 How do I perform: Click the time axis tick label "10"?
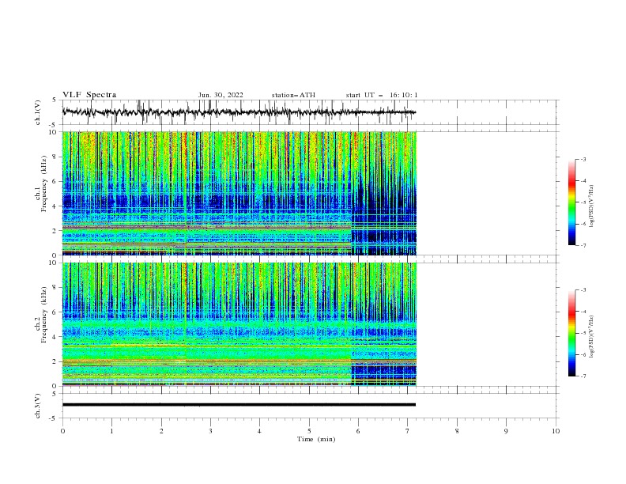(556, 431)
